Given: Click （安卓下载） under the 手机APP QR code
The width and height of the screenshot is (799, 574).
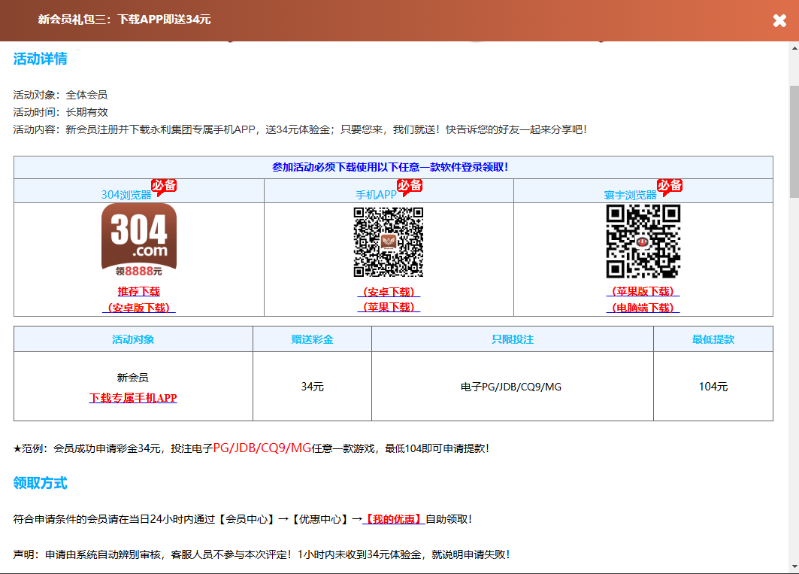Looking at the screenshot, I should [389, 292].
